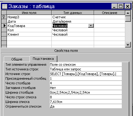Minimize the Заказы table window
133x116 pixels.
point(114,6)
